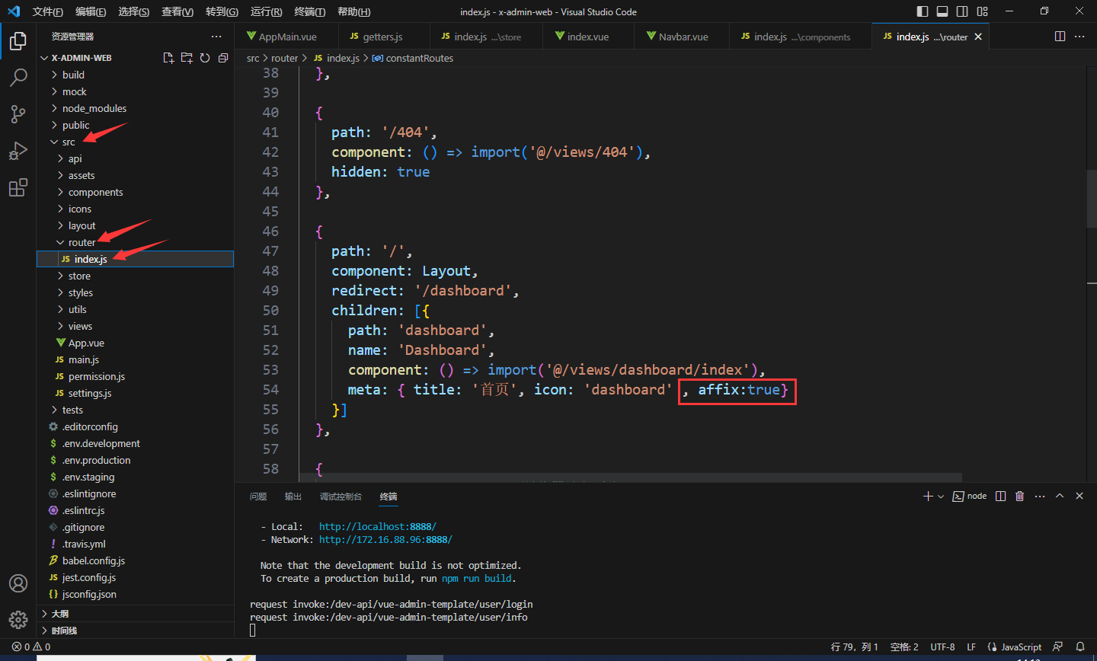Open the Source Control view
The width and height of the screenshot is (1097, 661).
18,114
